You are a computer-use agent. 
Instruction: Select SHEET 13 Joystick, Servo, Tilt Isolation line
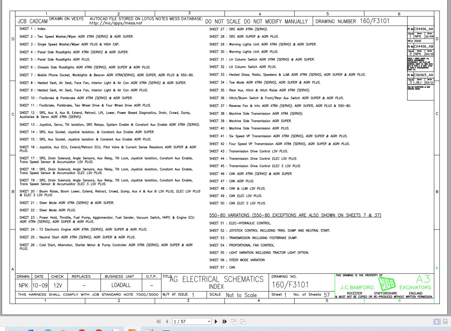(109, 125)
